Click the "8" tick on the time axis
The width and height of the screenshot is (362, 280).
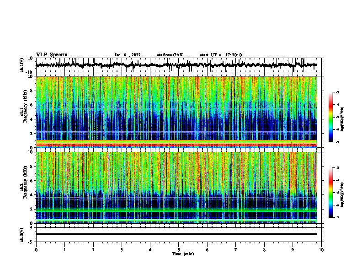[264, 250]
